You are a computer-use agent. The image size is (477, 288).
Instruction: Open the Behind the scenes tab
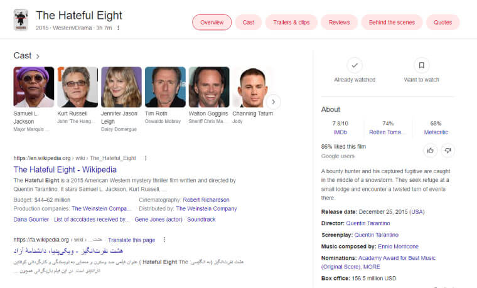[x=392, y=22]
